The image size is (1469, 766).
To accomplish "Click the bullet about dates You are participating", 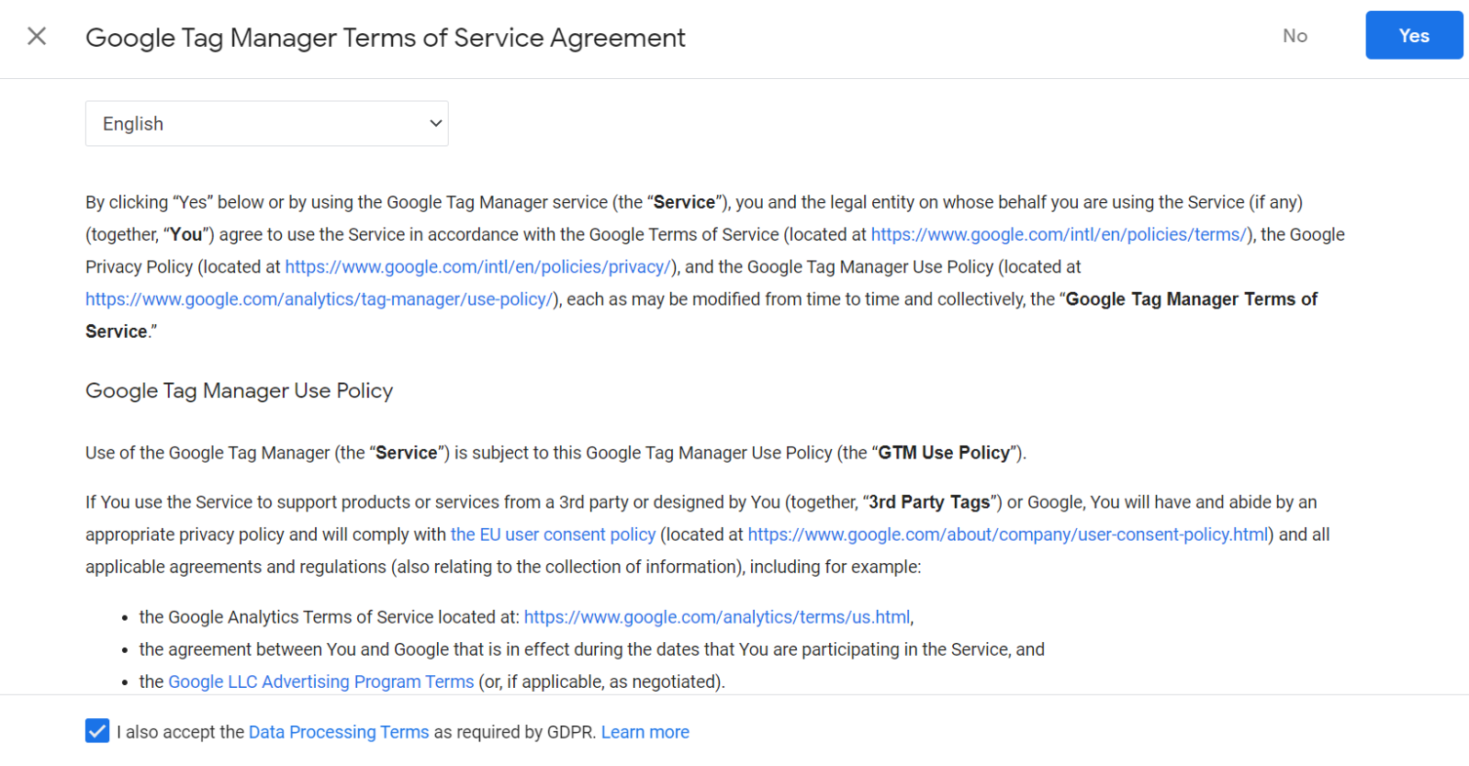I will coord(592,649).
